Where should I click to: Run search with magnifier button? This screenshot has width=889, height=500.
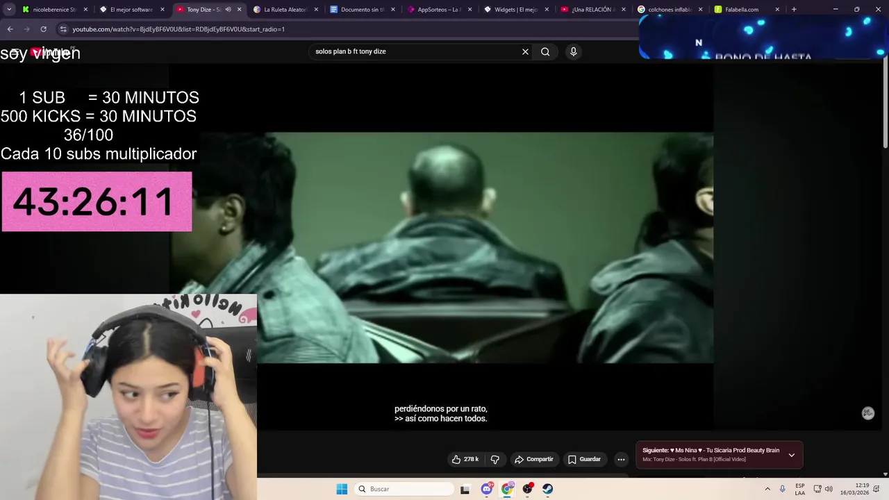click(x=545, y=51)
